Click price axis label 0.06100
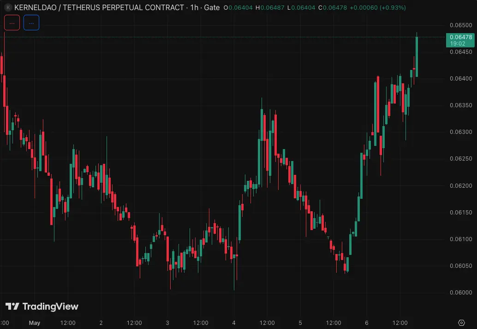 (461, 239)
